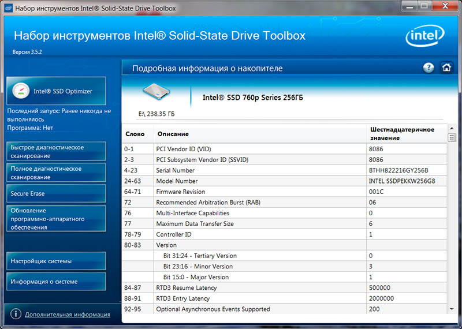Open the Secure Erase section

(56, 193)
